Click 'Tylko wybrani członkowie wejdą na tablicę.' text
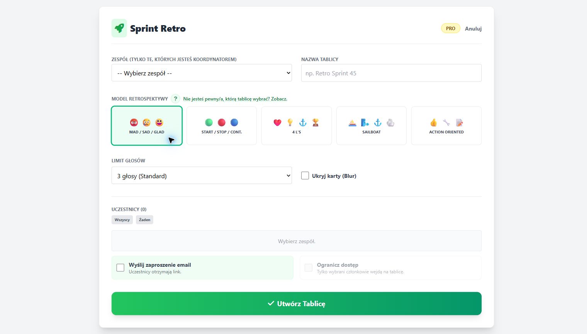 click(x=360, y=272)
